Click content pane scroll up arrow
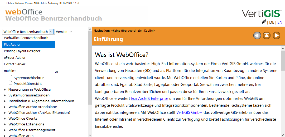This screenshot has height=137, width=285. 283,49
